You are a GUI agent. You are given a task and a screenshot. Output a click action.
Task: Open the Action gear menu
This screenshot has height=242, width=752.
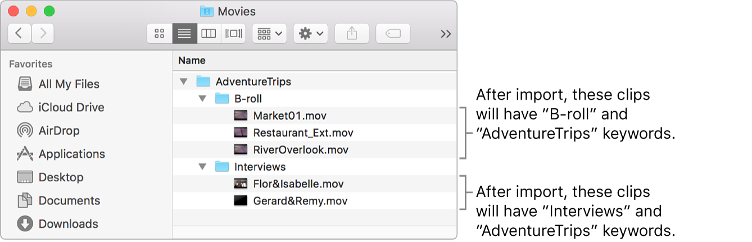click(311, 34)
